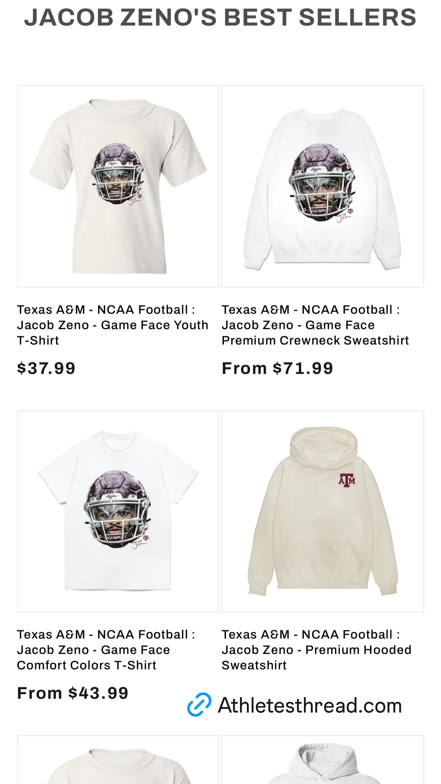The image size is (441, 784).
Task: Click the Jacob Zeno's Best Sellers heading
Action: 220,17
